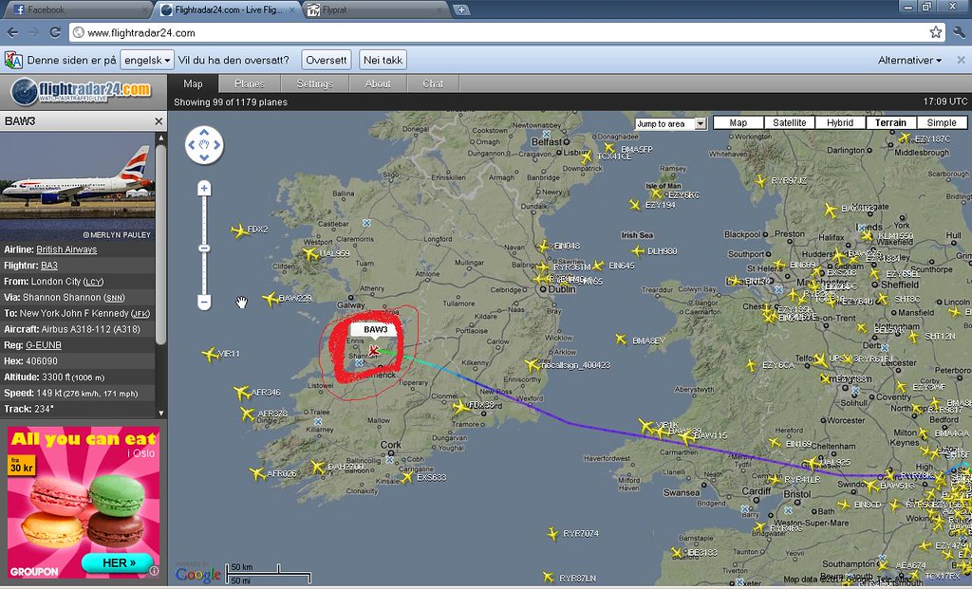Click the Oversett translate button
Viewport: 972px width, 589px height.
pyautogui.click(x=327, y=60)
